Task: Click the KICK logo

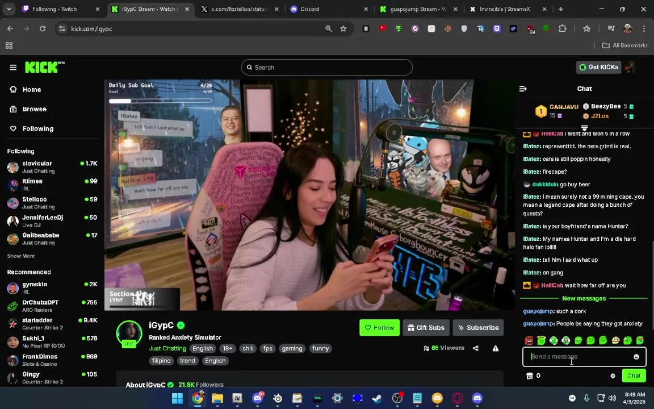Action: [x=45, y=67]
